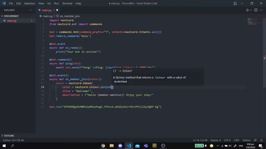This screenshot has height=149, width=266.
Task: Open the volume control in tray
Action: [230, 146]
